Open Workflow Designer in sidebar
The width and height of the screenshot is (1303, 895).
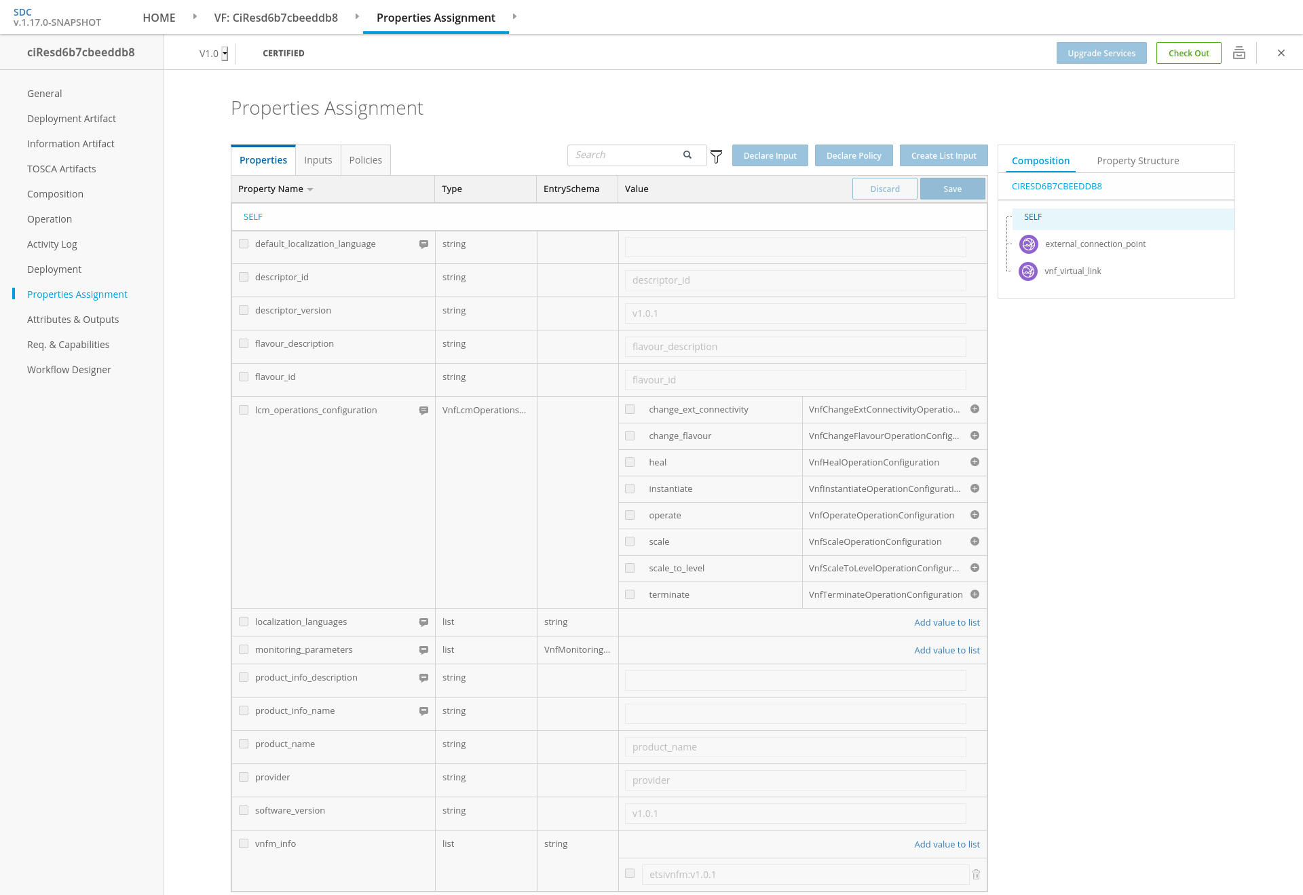pos(69,370)
